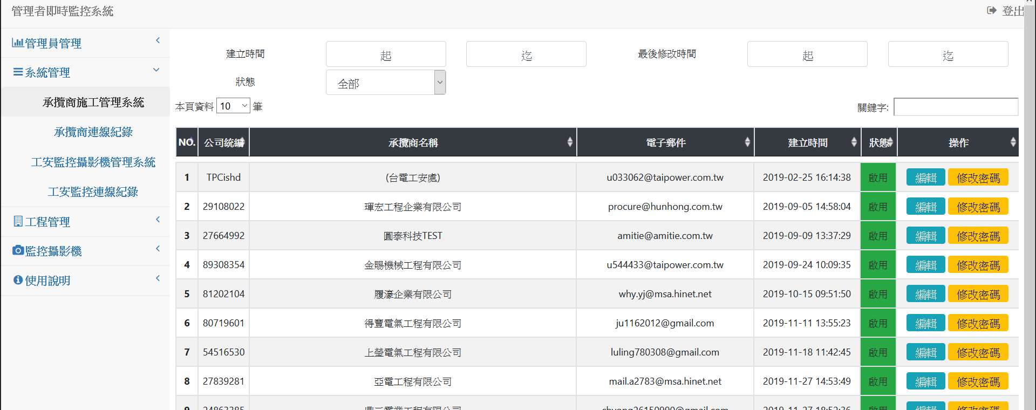
Task: Sort by 操作 column arrows
Action: click(x=1013, y=142)
